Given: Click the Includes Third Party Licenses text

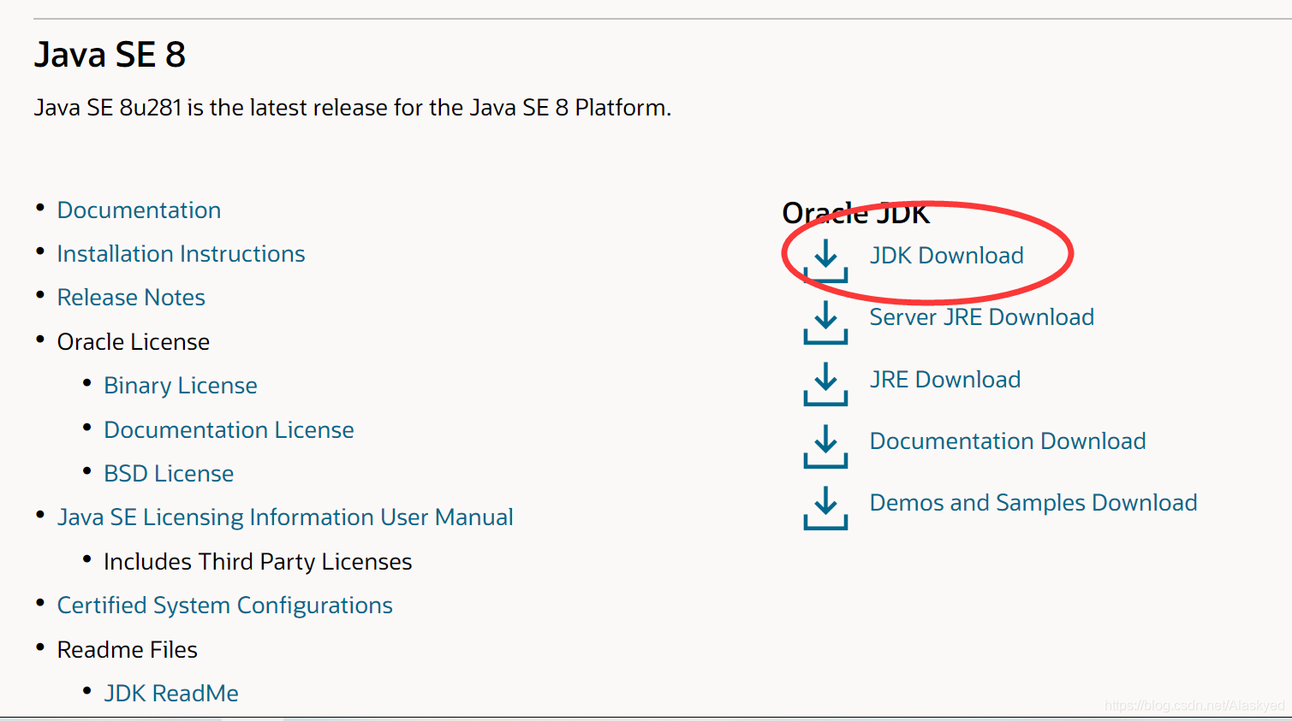Looking at the screenshot, I should click(x=258, y=562).
